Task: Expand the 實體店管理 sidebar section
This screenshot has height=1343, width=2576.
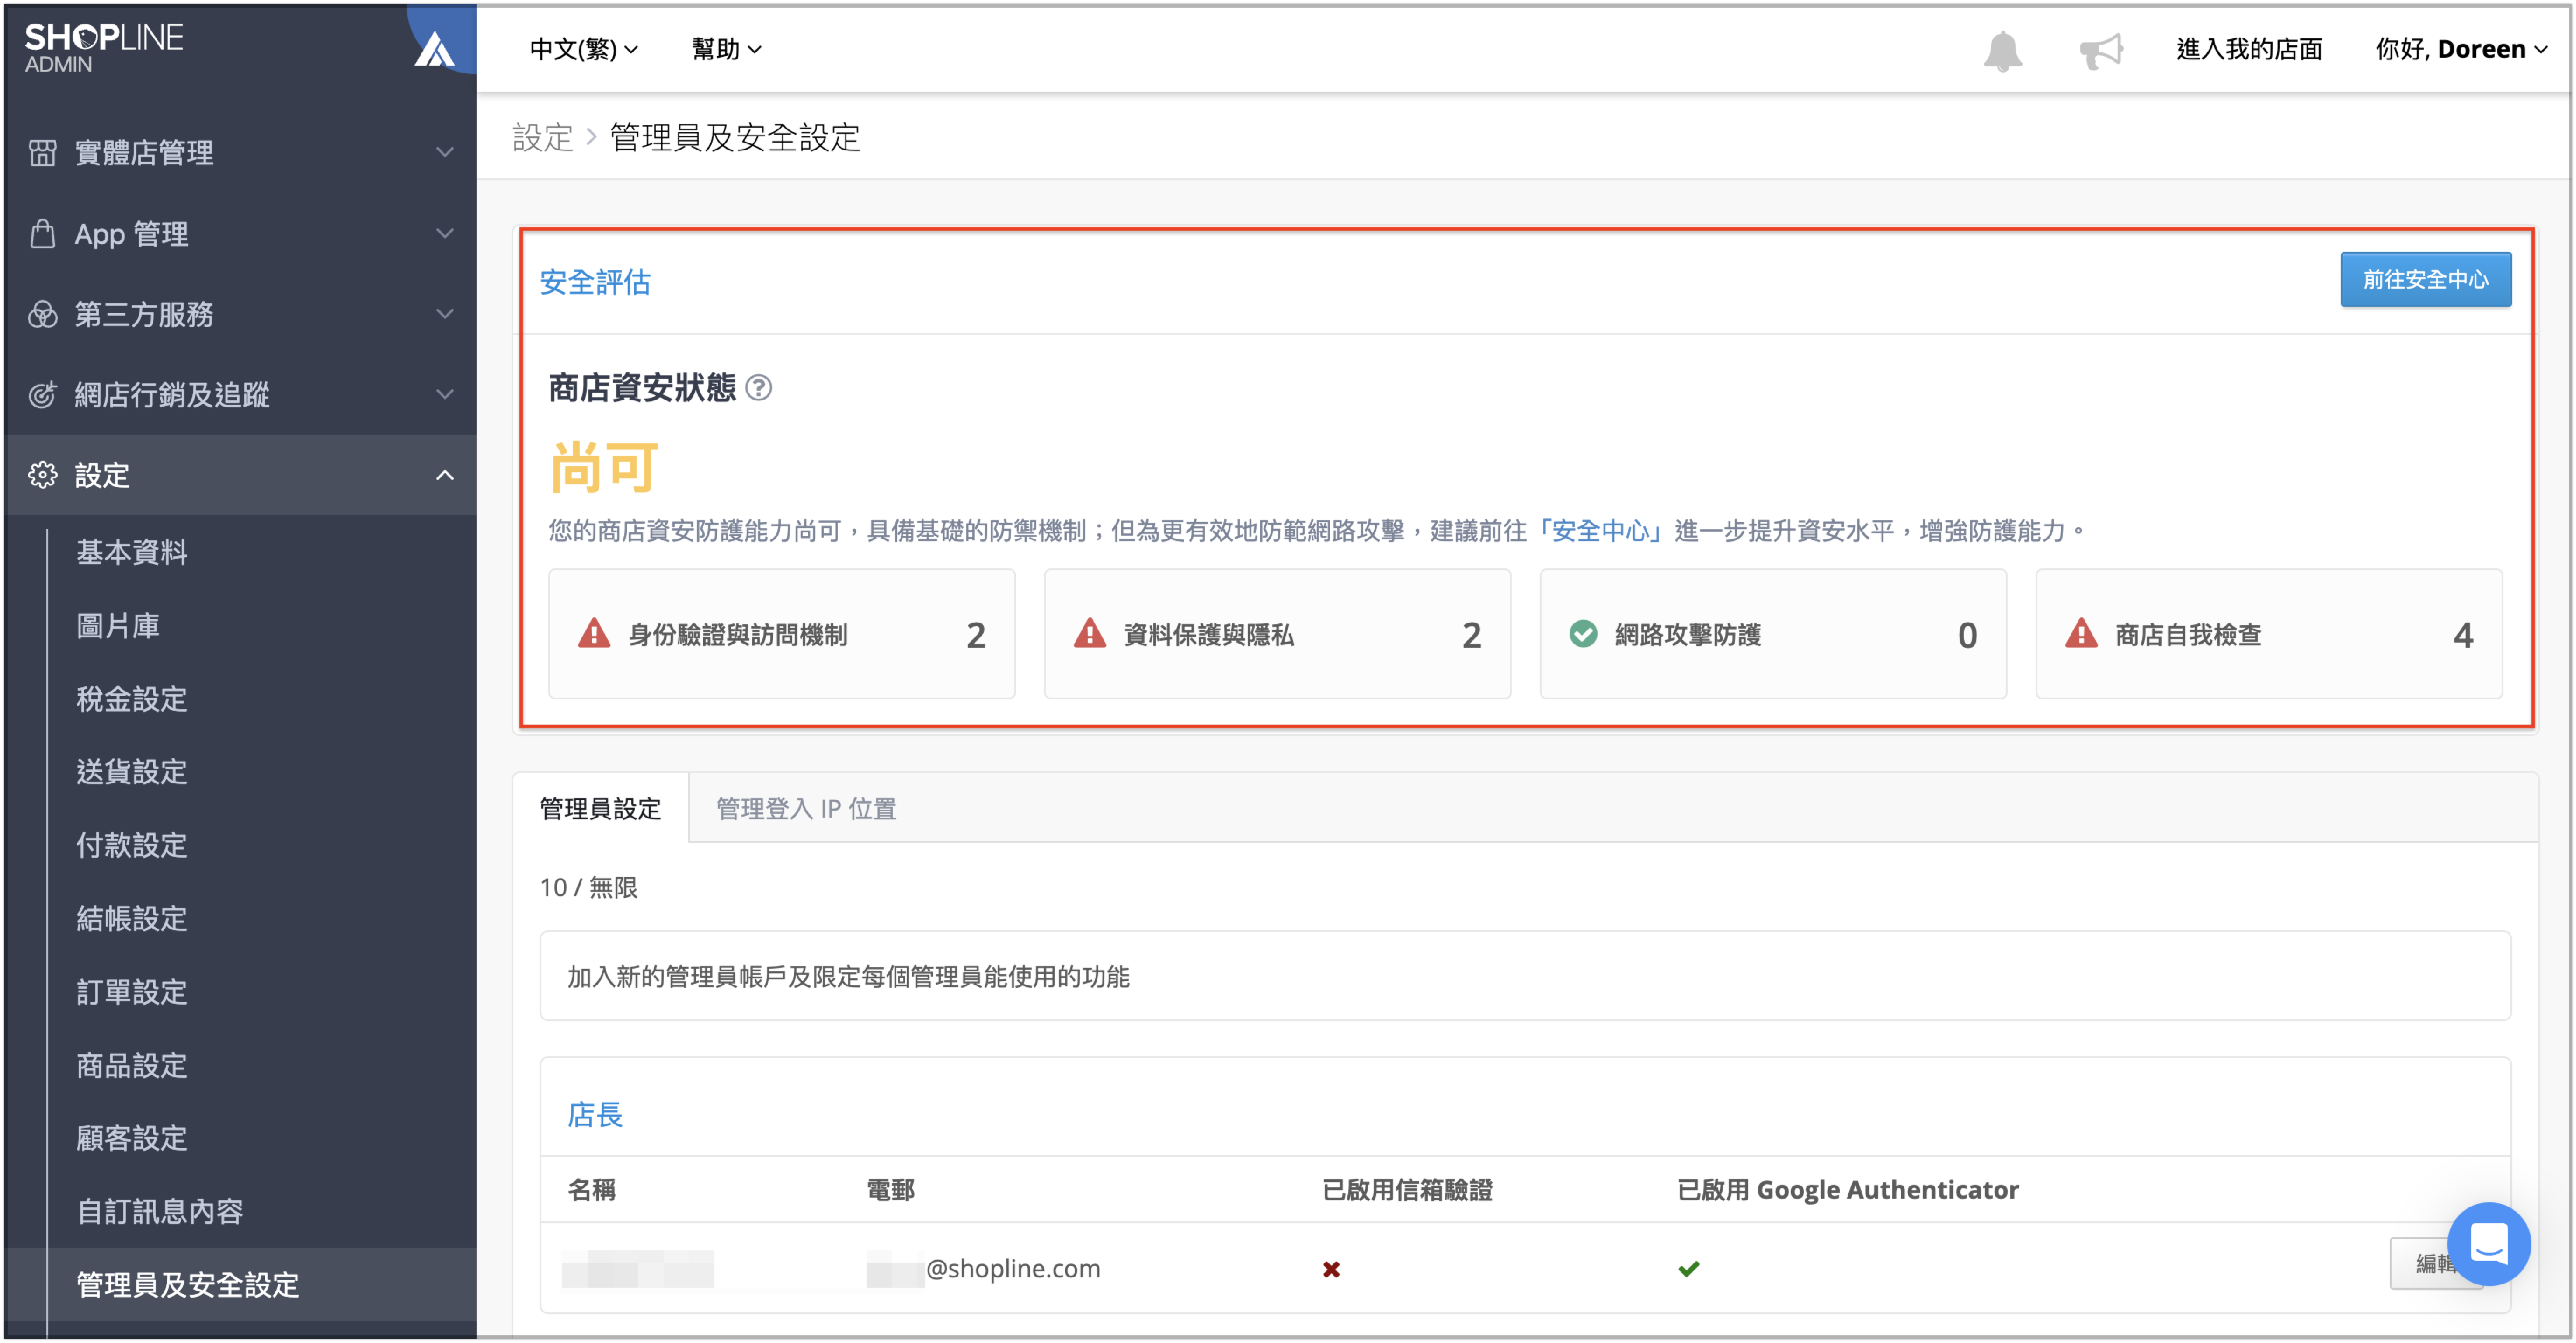Action: (240, 152)
